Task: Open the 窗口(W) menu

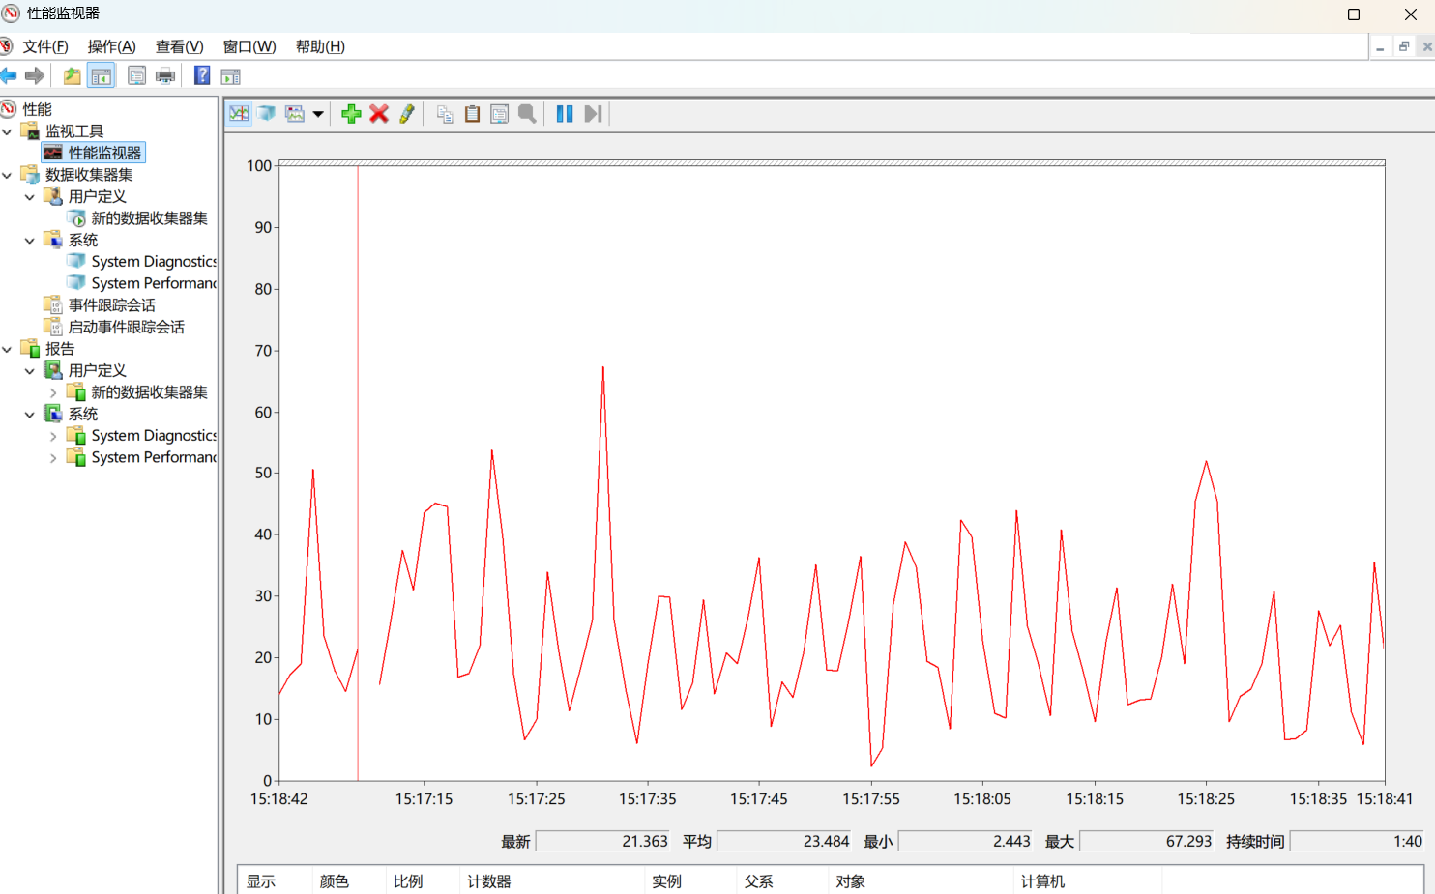Action: (x=249, y=46)
